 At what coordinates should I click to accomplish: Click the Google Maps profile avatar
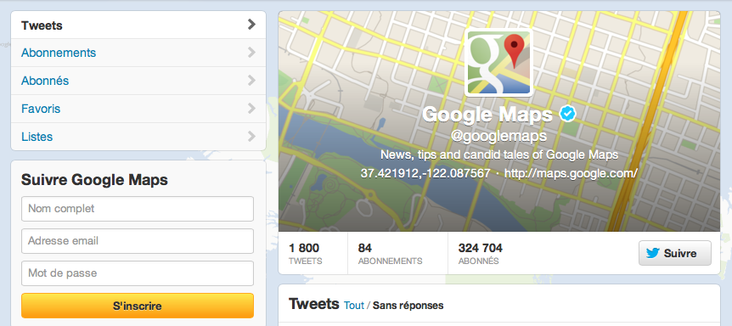click(499, 63)
